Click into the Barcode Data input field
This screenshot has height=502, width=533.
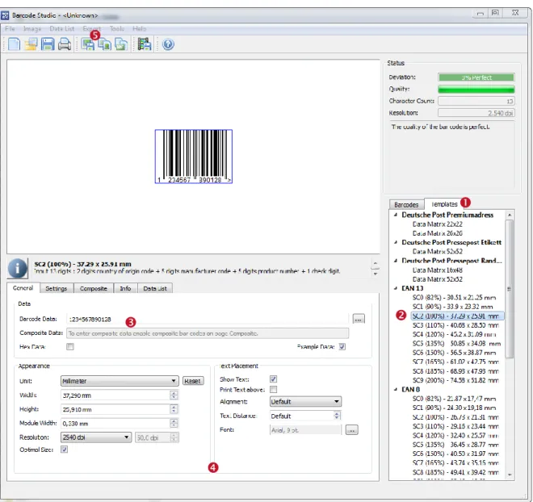208,320
